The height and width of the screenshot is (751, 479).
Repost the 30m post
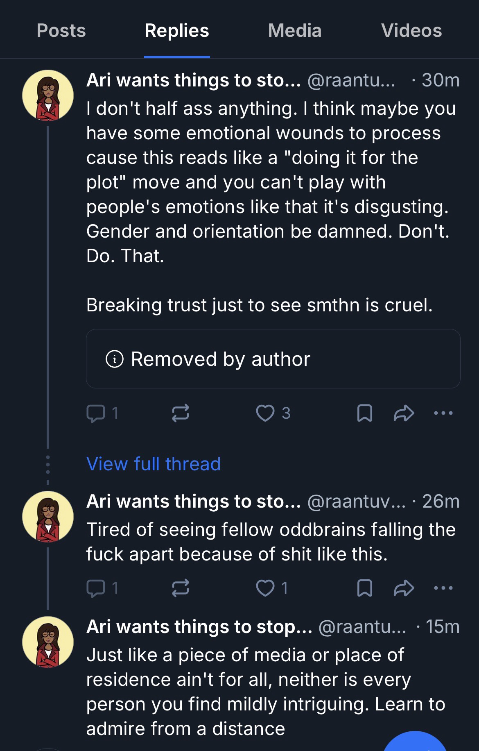pyautogui.click(x=180, y=413)
